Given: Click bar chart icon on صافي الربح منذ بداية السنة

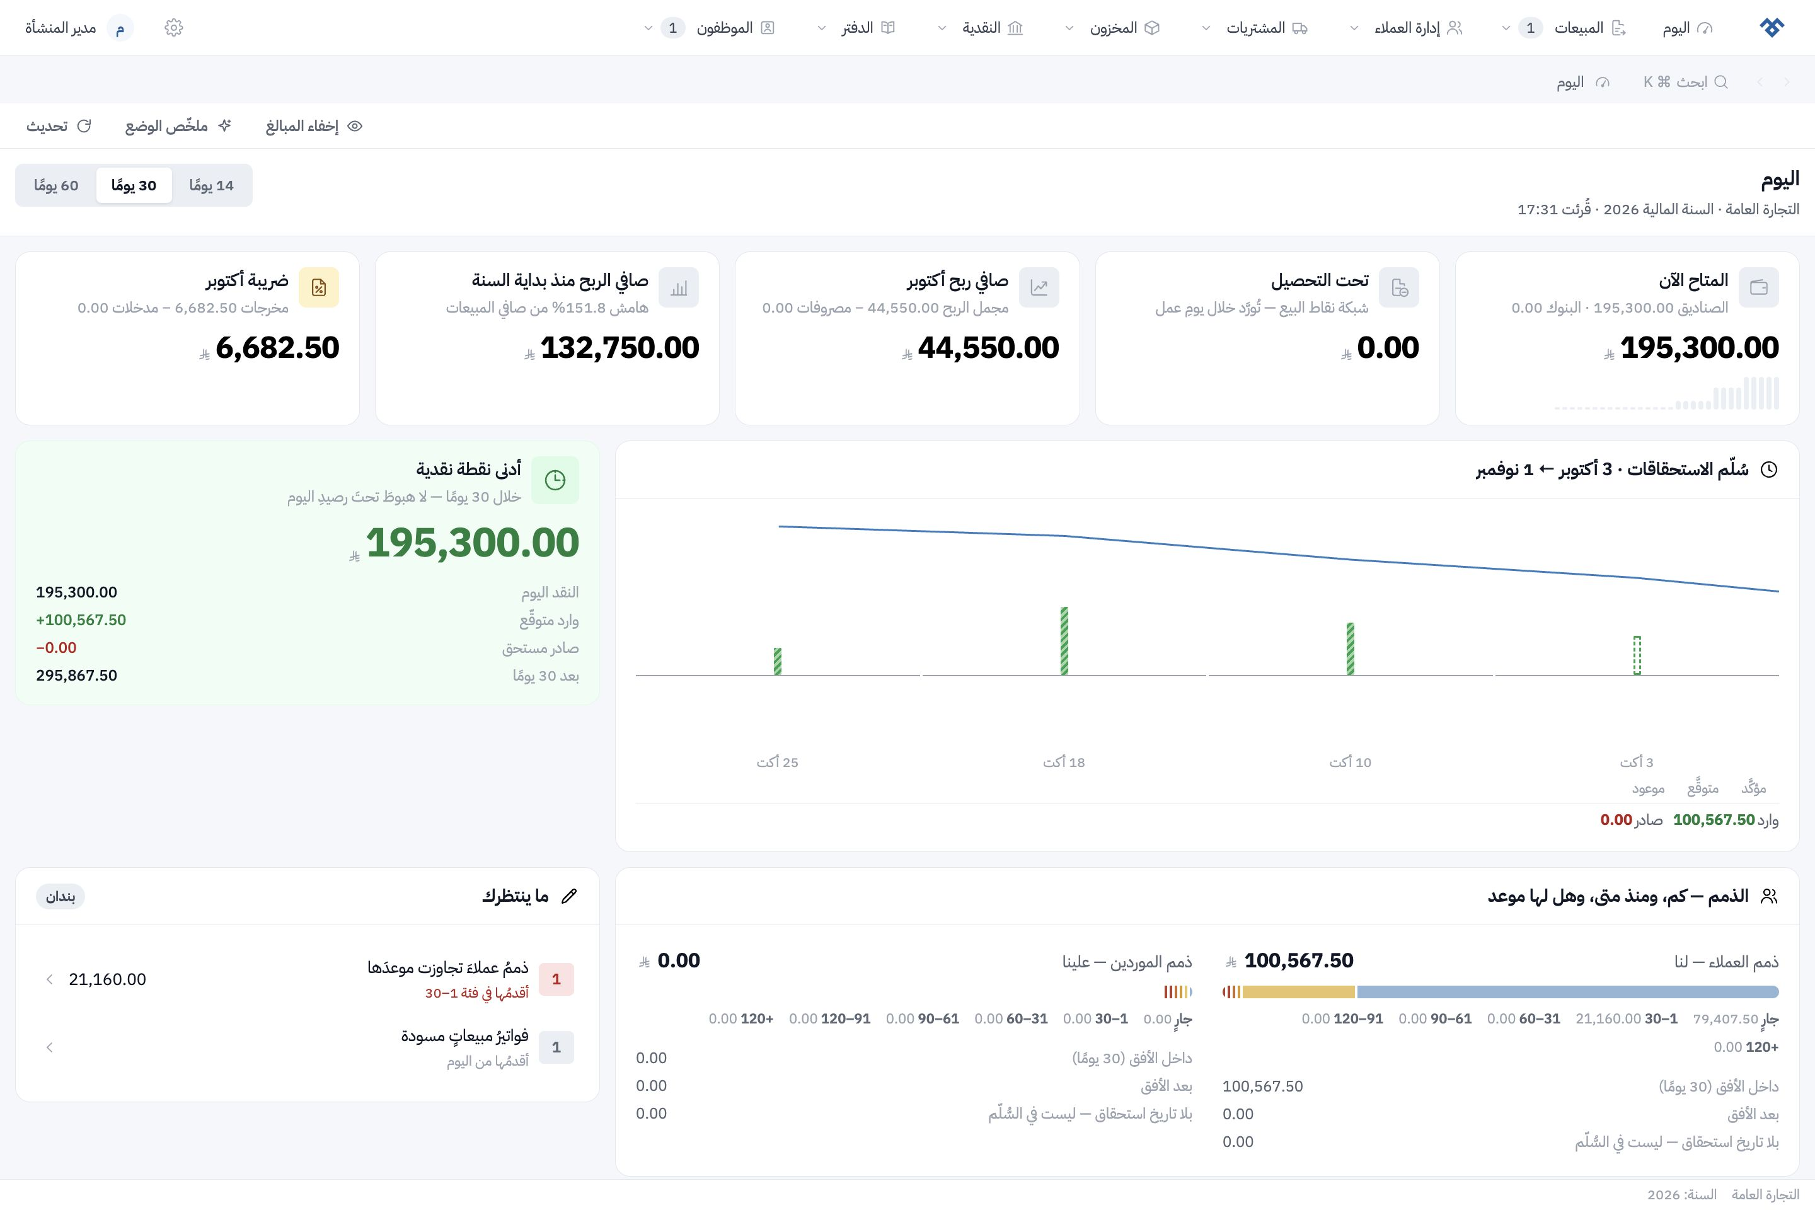Looking at the screenshot, I should [x=679, y=288].
